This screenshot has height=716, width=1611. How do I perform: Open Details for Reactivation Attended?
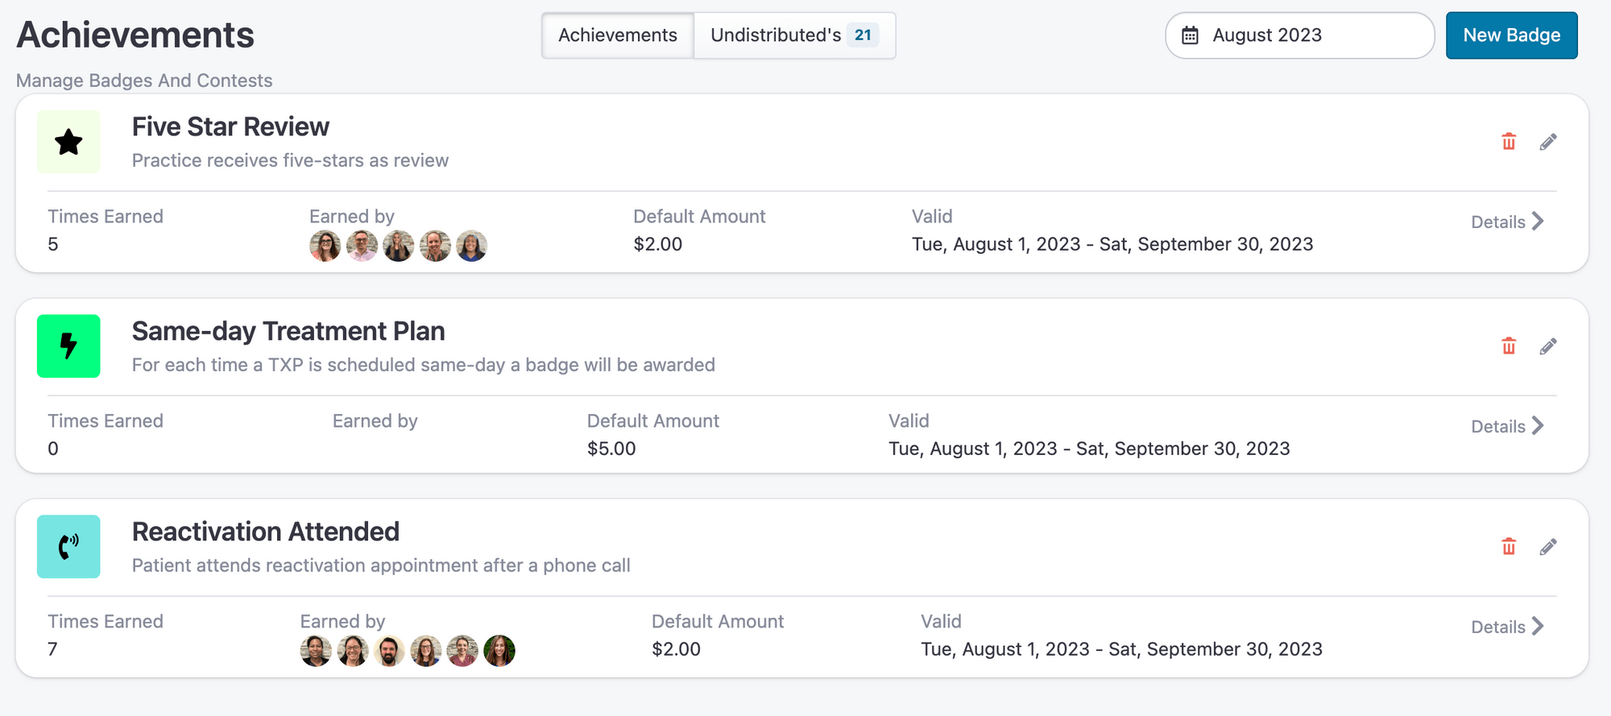click(1507, 627)
